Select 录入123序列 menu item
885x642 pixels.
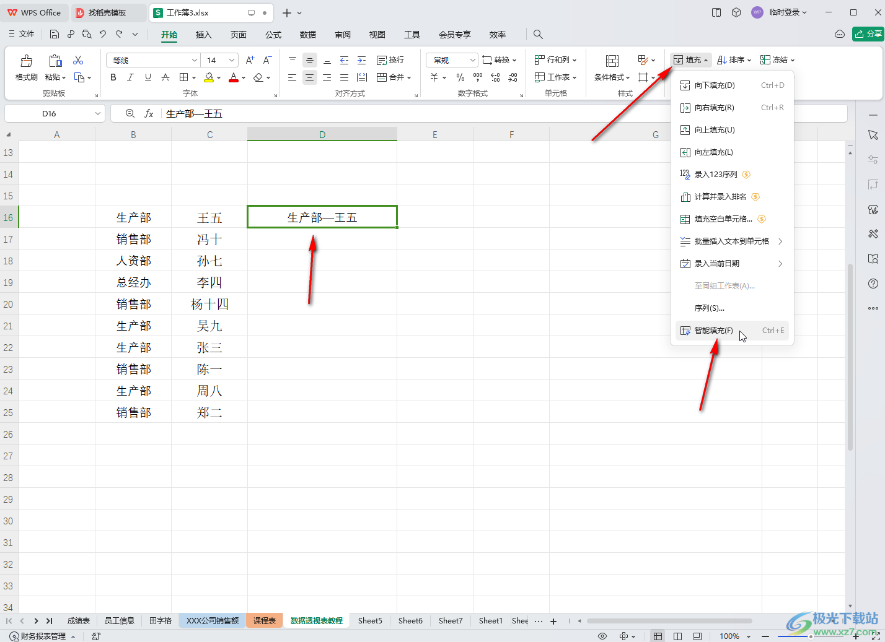(x=733, y=175)
